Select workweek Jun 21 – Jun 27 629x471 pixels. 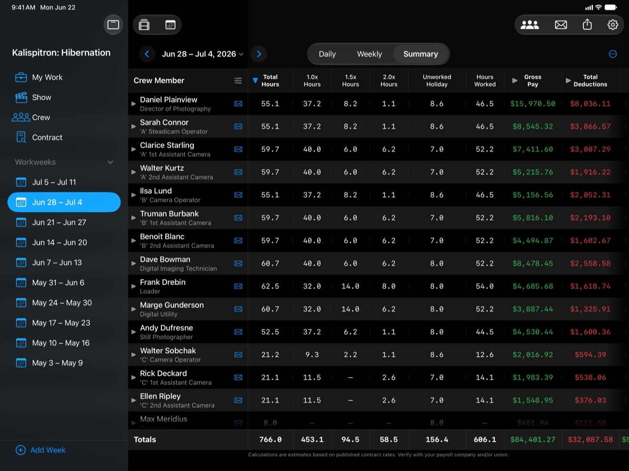[64, 222]
